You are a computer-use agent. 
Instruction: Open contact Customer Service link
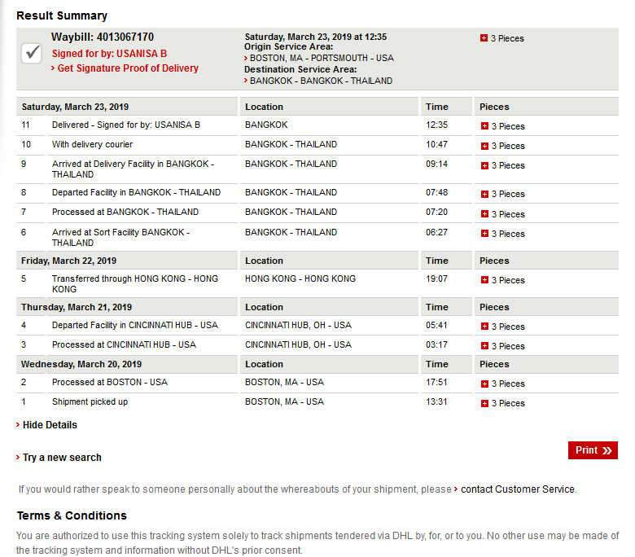tap(518, 489)
